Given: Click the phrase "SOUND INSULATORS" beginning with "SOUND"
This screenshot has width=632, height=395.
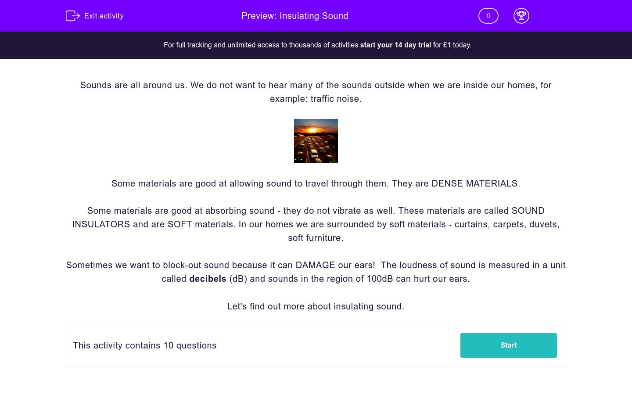Looking at the screenshot, I should [528, 211].
